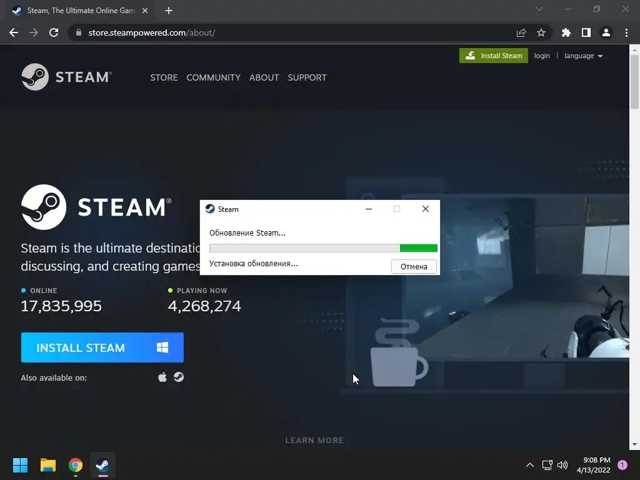Click the large blue INSTALL STEAM button
Viewport: 640px width, 480px height.
point(102,347)
